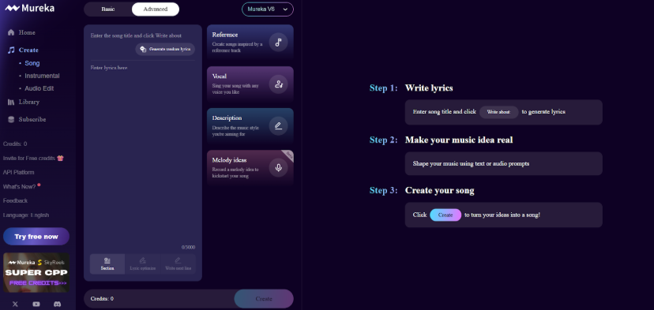Click the Create music note icon

pos(11,50)
